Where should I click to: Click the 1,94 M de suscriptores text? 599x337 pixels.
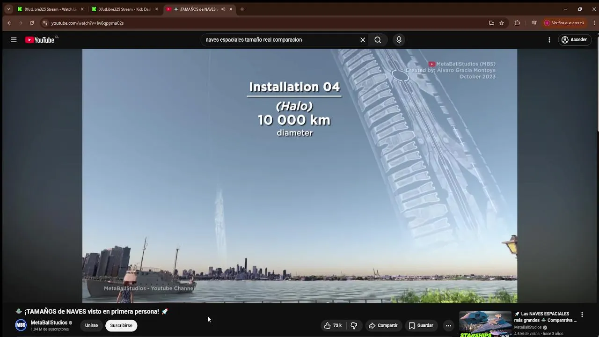pos(50,329)
